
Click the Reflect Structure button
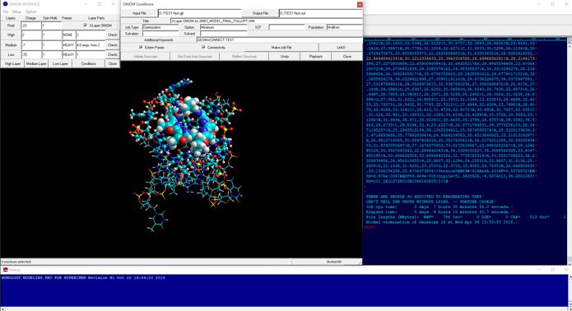(x=244, y=57)
